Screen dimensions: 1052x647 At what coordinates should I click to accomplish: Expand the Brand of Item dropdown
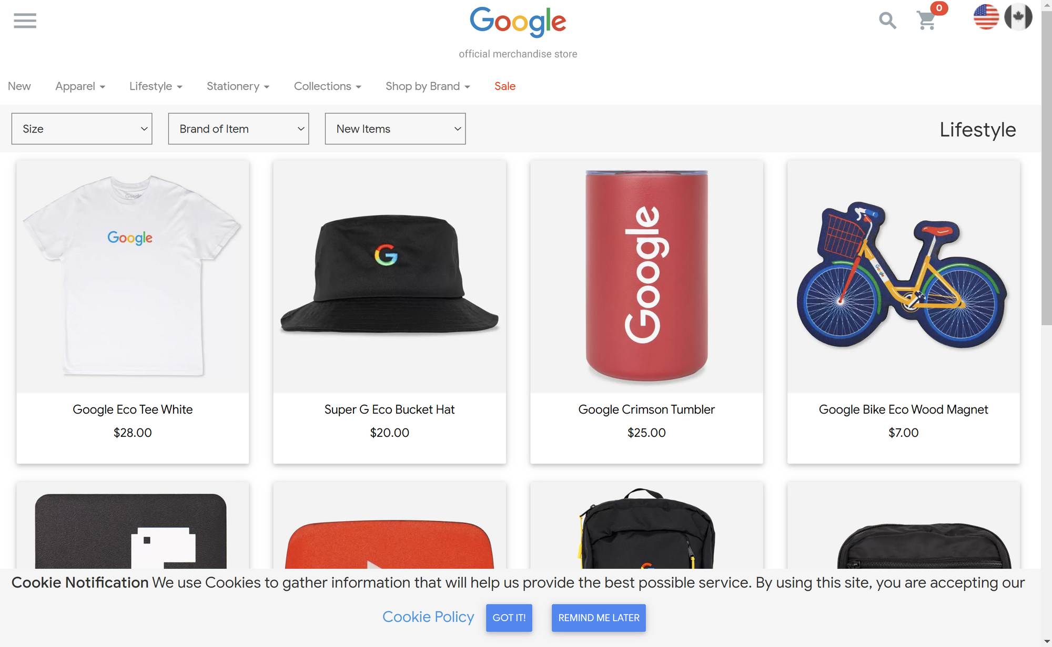[x=237, y=128]
